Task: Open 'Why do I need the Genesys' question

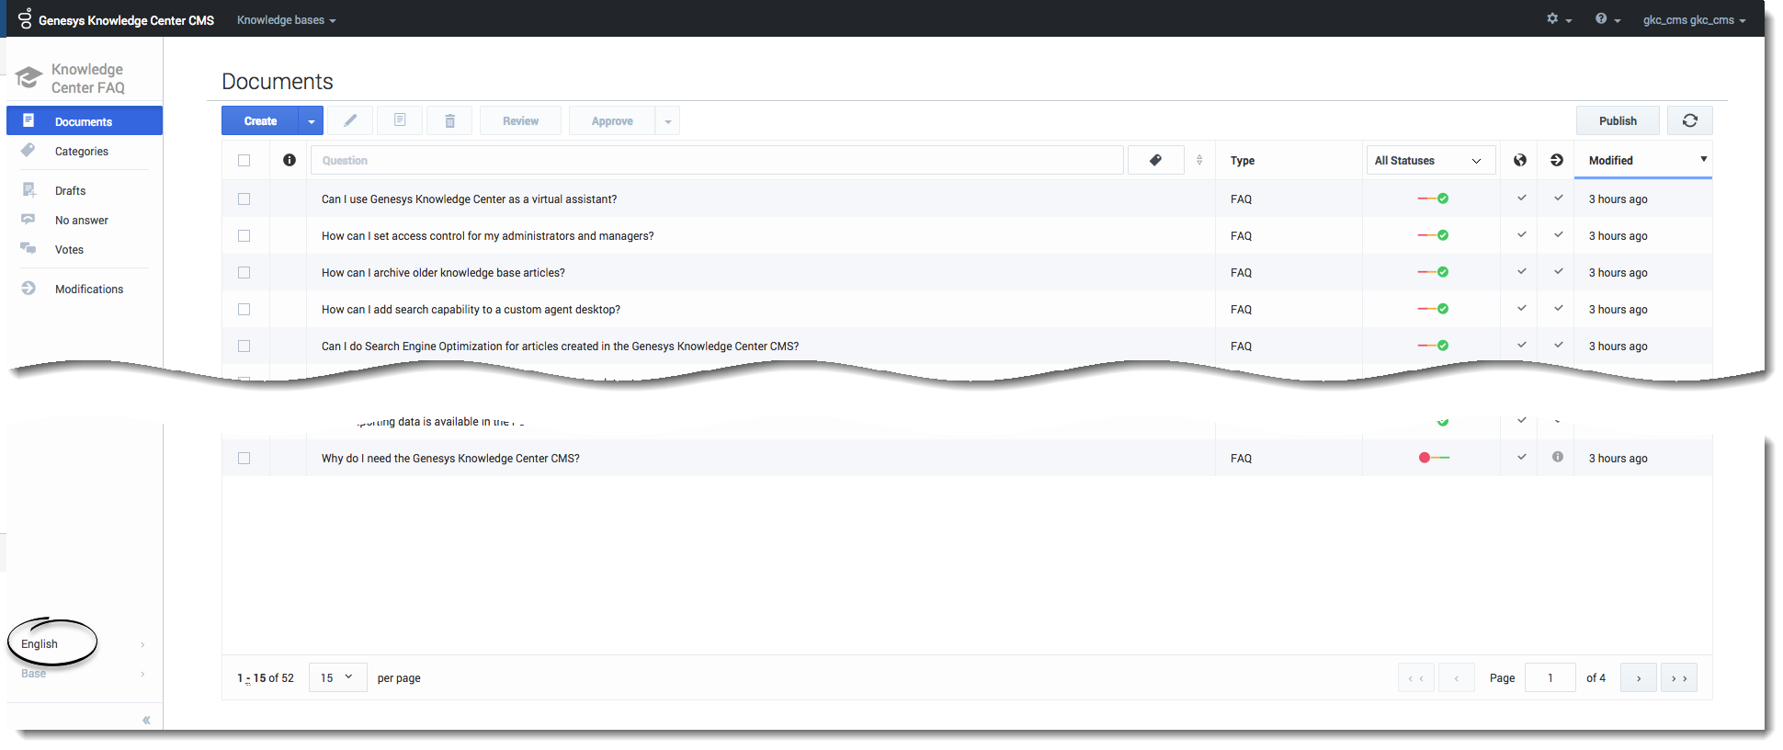Action: (x=450, y=459)
